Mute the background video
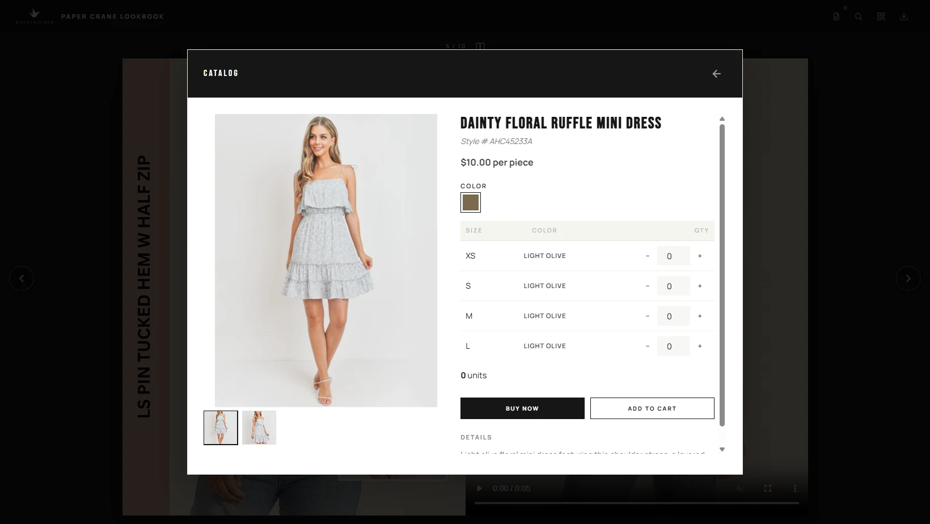 741,488
